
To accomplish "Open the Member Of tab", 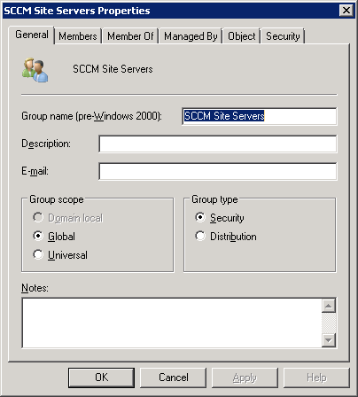I will pyautogui.click(x=130, y=36).
